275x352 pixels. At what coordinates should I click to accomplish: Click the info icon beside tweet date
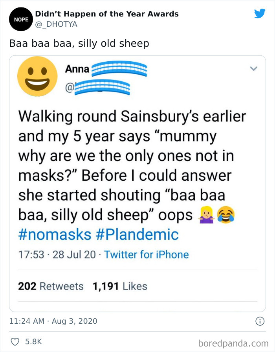259,321
